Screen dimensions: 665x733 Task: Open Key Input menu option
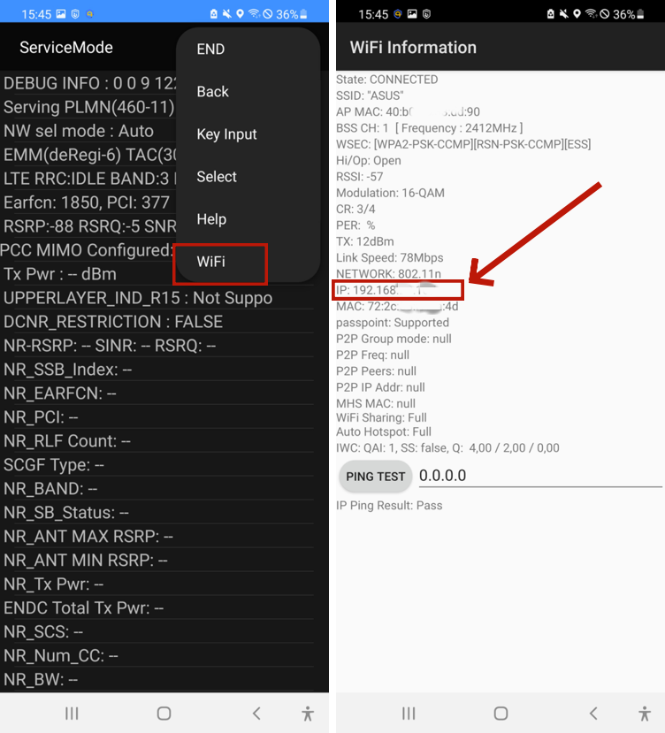[226, 134]
